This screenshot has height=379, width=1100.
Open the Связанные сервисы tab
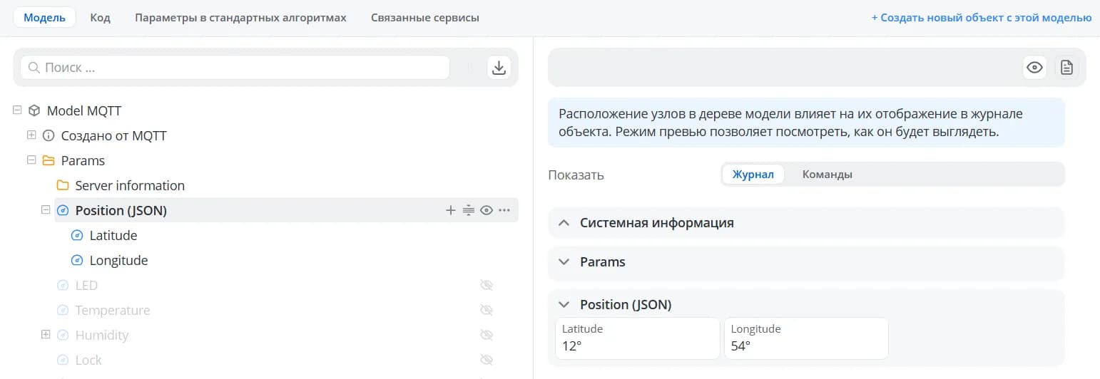tap(425, 18)
